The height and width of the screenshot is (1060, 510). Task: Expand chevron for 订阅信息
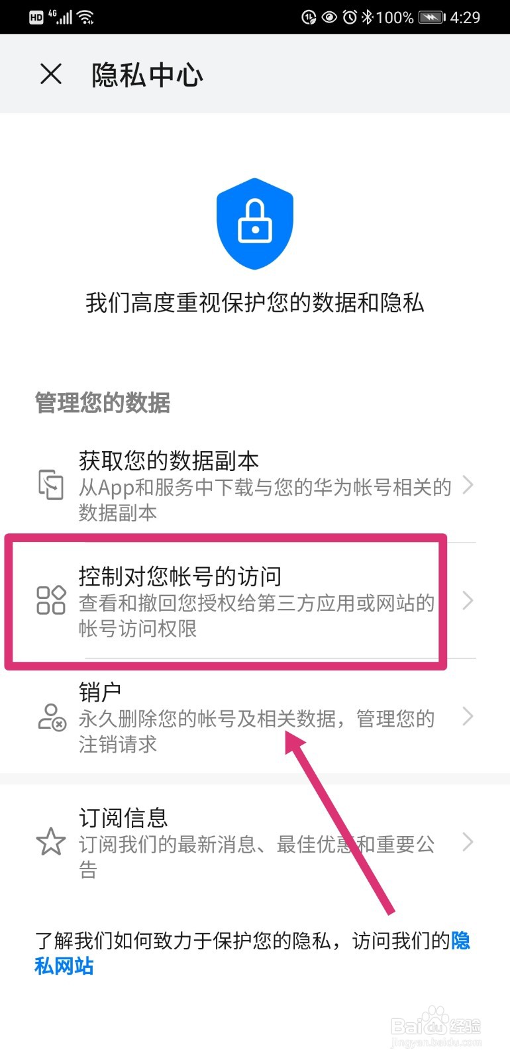468,842
